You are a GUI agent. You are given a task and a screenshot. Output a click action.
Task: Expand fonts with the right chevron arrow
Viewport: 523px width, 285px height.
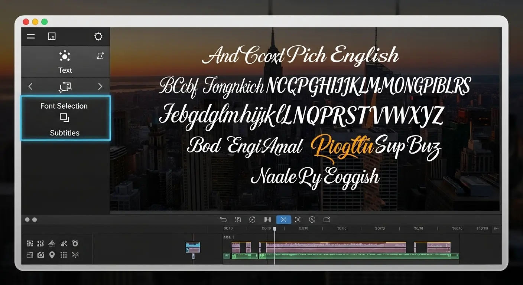tap(100, 86)
